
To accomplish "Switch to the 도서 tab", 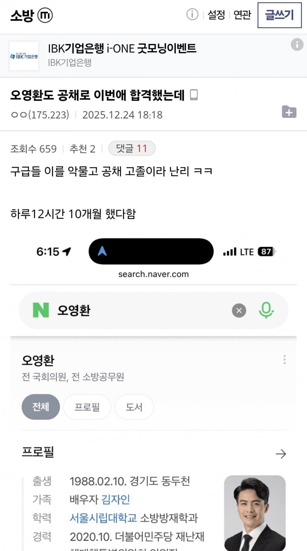I will [134, 407].
